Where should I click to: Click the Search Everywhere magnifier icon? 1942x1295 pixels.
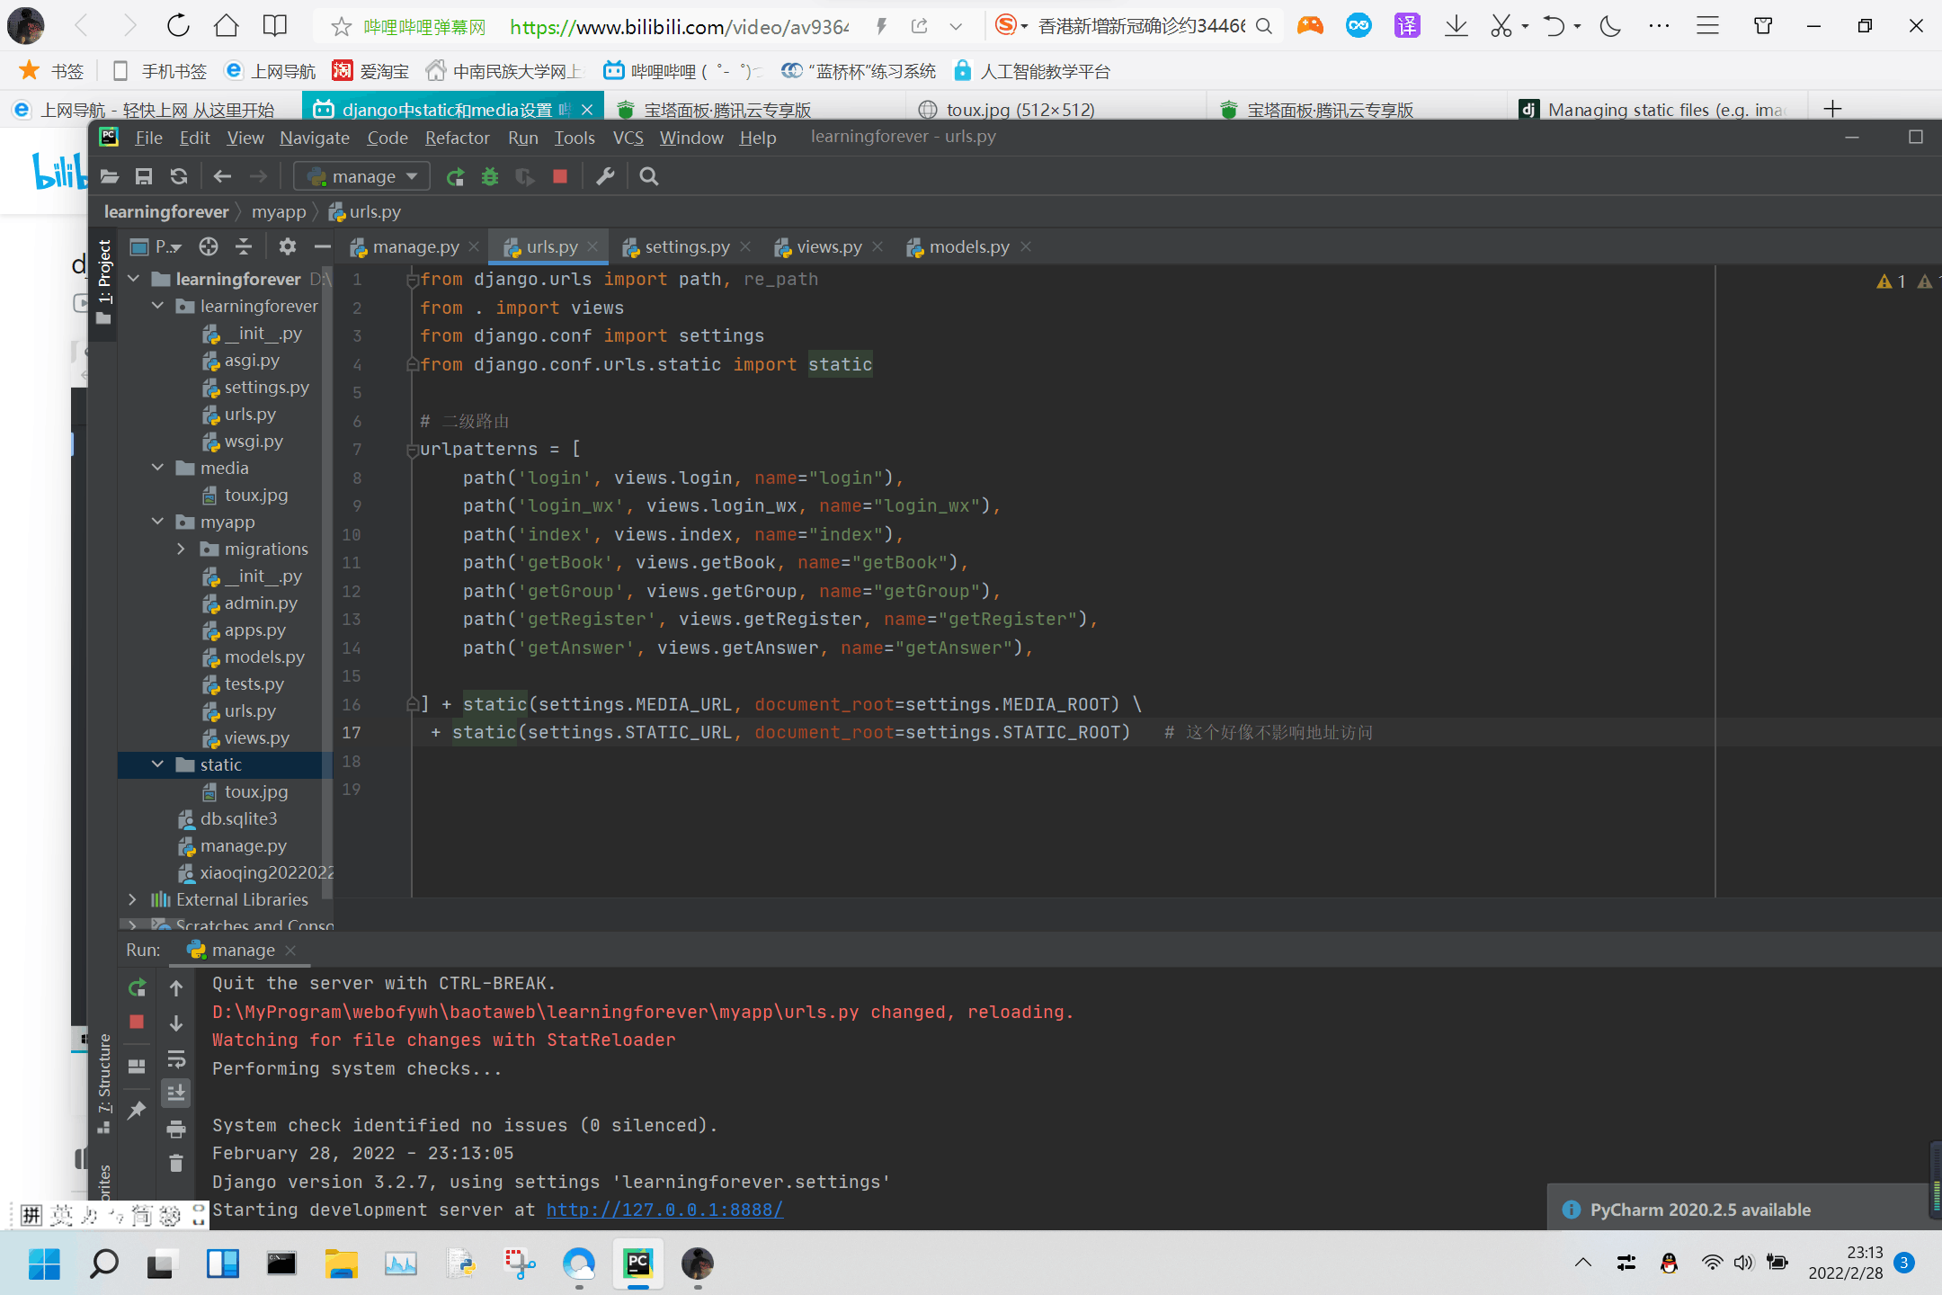tap(649, 176)
